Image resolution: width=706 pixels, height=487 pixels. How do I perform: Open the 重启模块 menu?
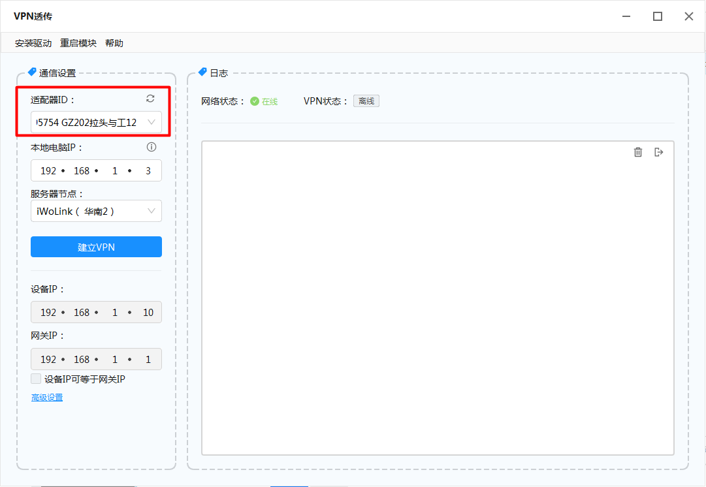pos(78,43)
